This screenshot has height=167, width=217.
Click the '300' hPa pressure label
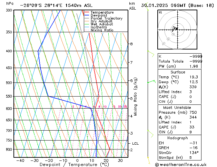click(10, 10)
